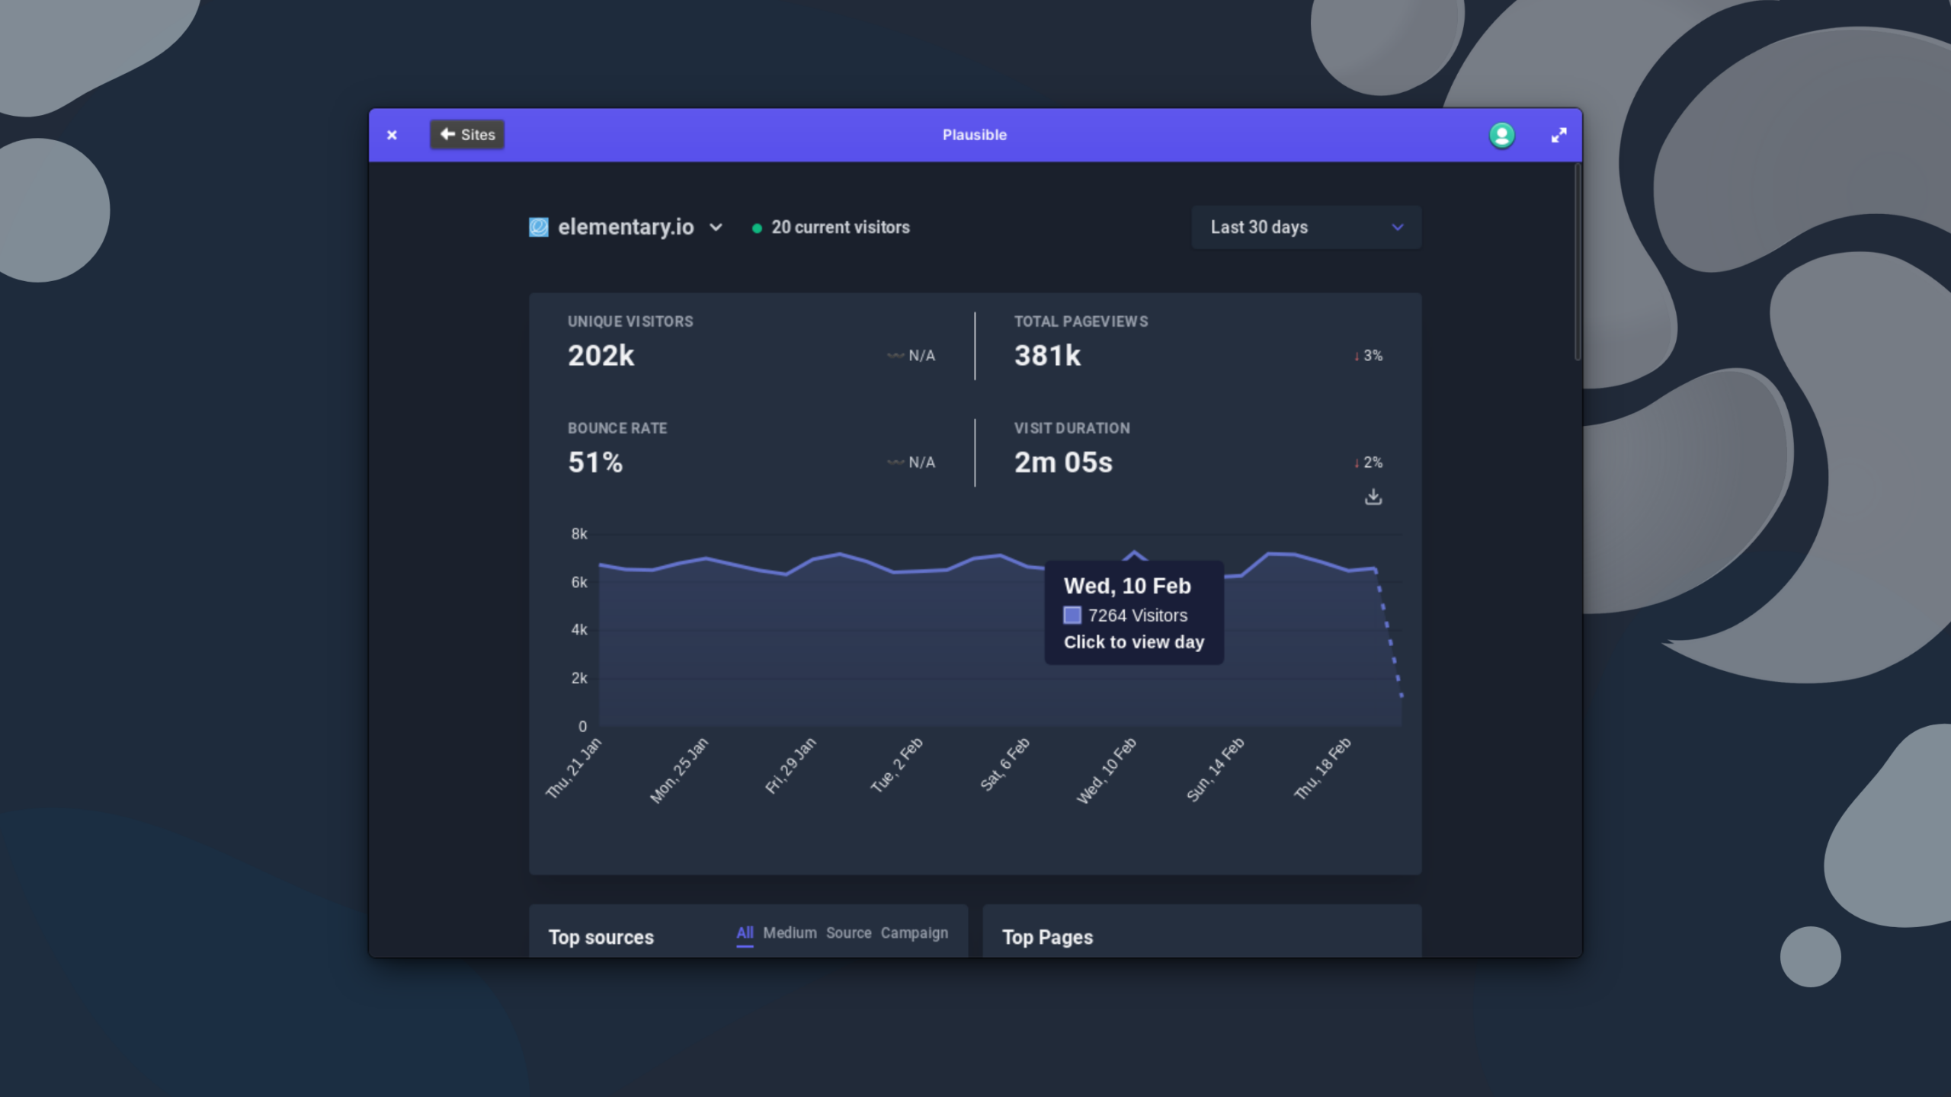Click the Thu, 21 Jan axis label

[574, 768]
